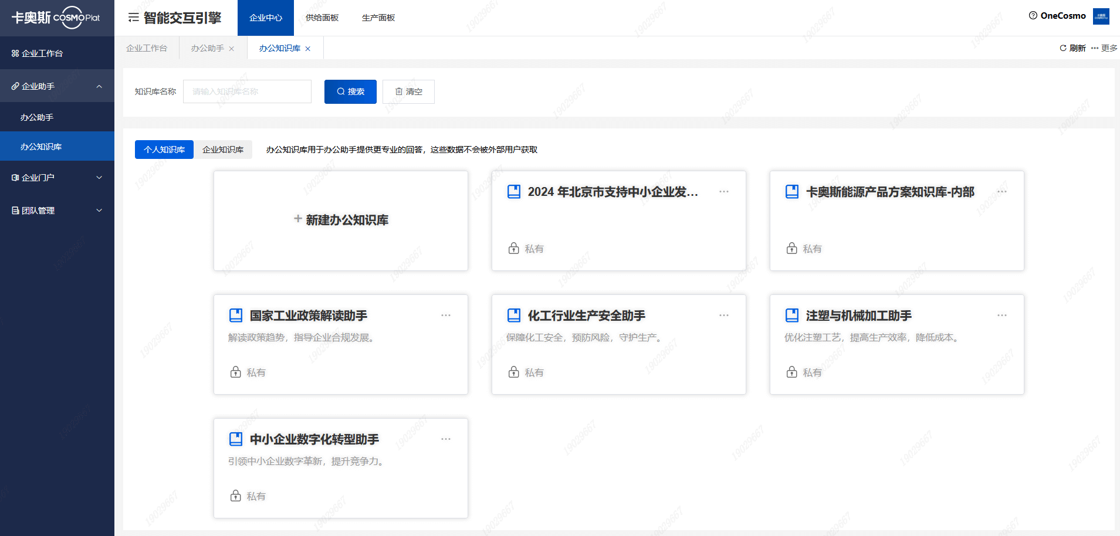This screenshot has width=1120, height=536.
Task: Click the hamburger menu collapse icon
Action: click(134, 18)
